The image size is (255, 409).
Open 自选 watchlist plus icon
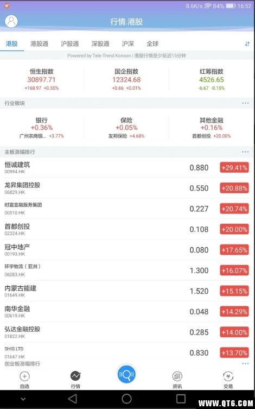(x=24, y=376)
